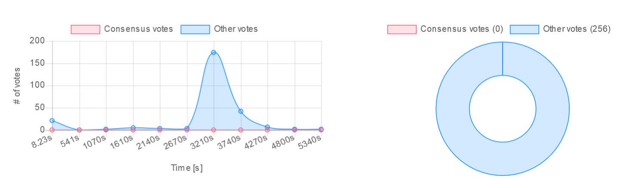Select the blue data point at 4270s
617x188 pixels.
pyautogui.click(x=267, y=127)
